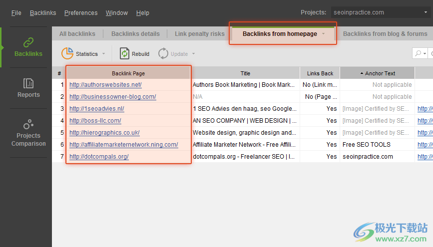The width and height of the screenshot is (433, 247).
Task: Open the Backlinks module in the sidebar
Action: [28, 47]
